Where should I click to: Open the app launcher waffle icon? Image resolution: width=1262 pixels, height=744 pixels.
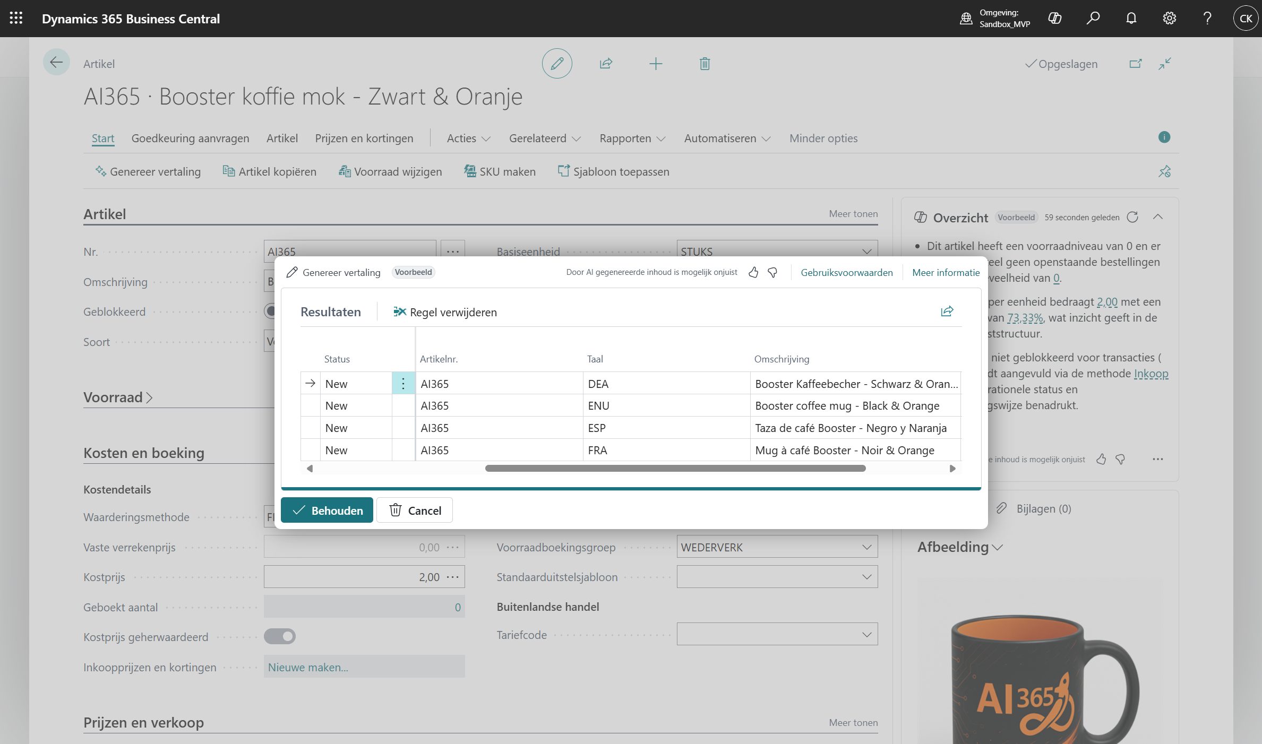[16, 18]
